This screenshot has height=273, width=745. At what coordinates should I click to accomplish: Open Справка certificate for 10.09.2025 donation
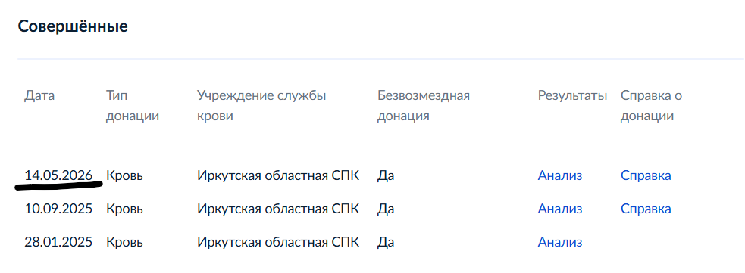[646, 209]
